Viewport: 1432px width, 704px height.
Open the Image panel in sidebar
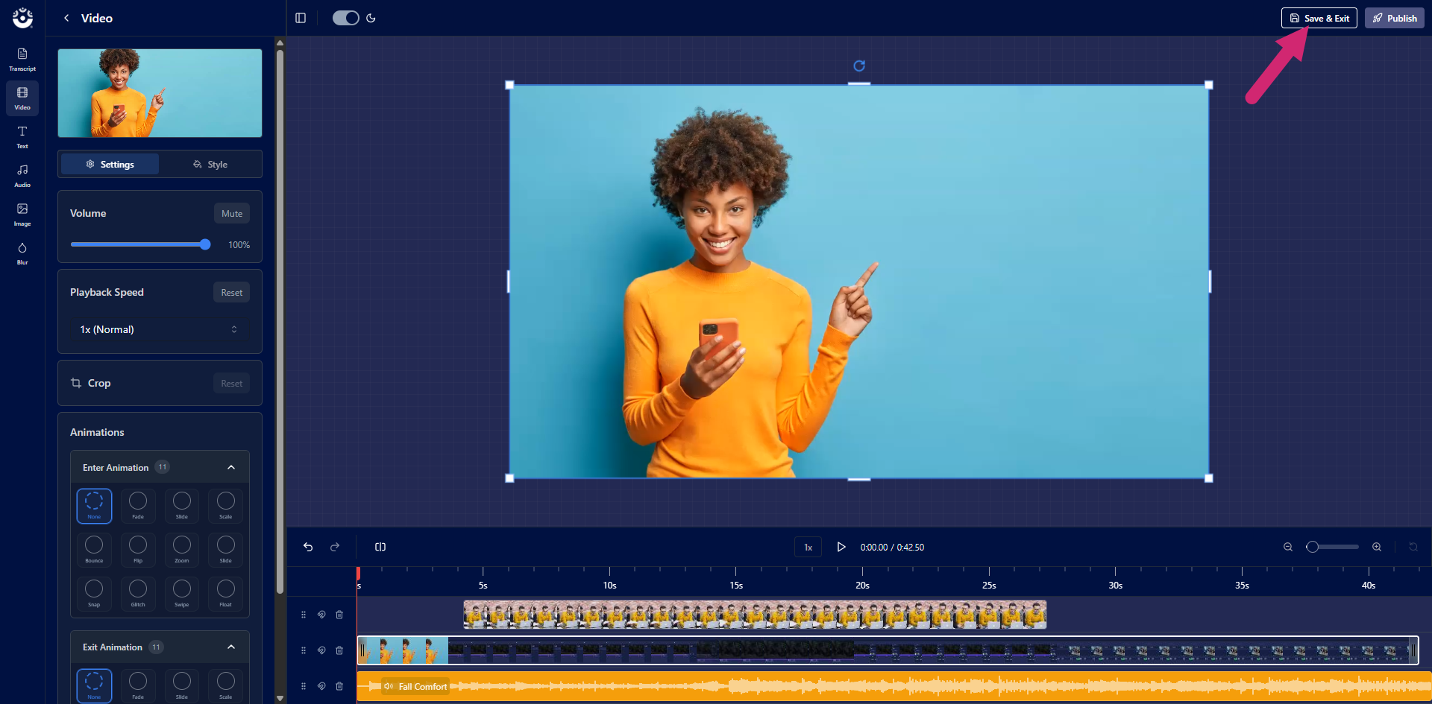(22, 214)
